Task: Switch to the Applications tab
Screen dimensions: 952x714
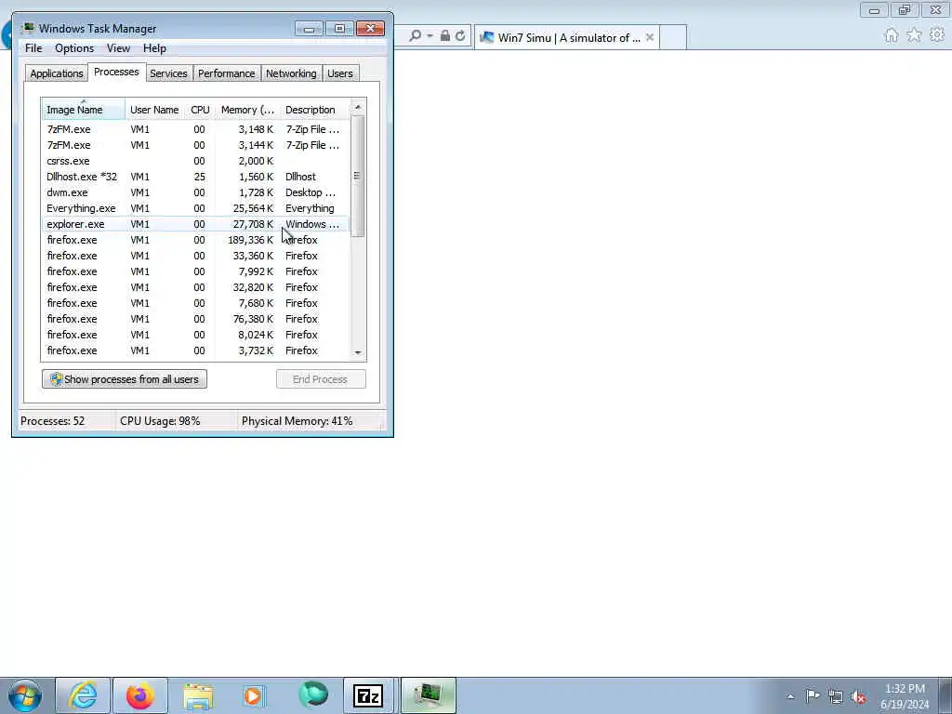Action: pyautogui.click(x=57, y=73)
